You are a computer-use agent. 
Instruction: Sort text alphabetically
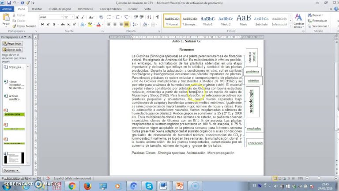(x=149, y=17)
